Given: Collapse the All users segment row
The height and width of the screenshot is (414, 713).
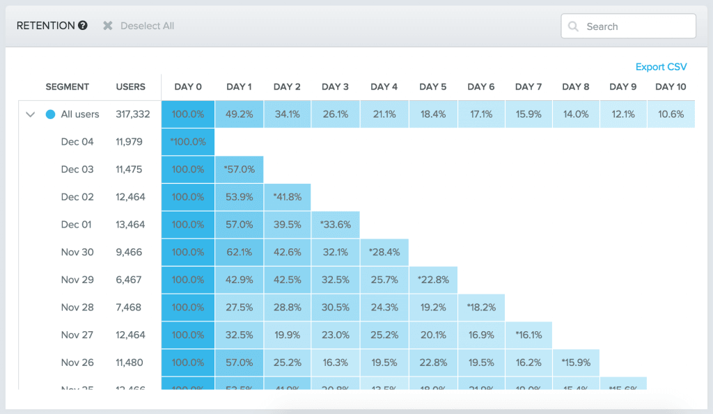Looking at the screenshot, I should (x=30, y=114).
